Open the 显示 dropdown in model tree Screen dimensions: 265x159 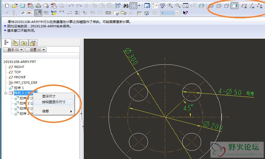[13, 50]
